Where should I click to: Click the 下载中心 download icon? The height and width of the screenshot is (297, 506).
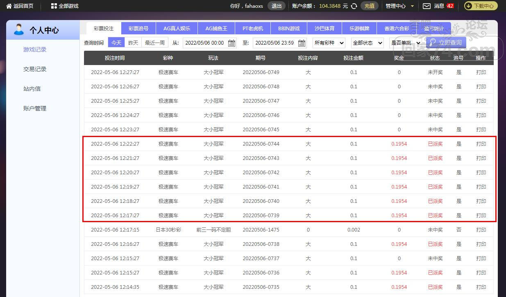468,6
